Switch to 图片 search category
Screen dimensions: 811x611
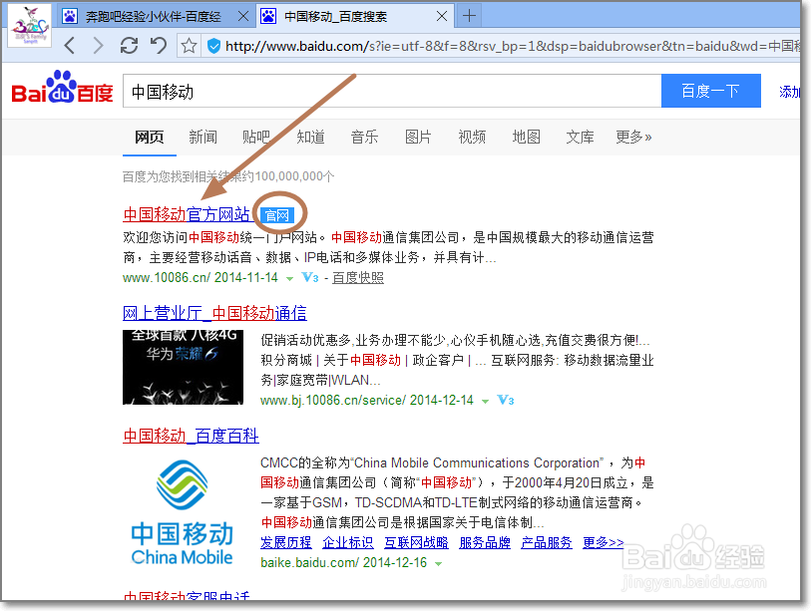(x=418, y=137)
